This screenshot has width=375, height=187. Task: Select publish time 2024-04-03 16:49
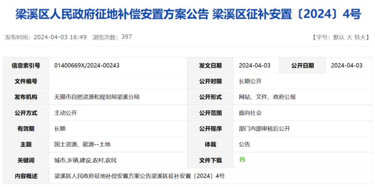60,37
